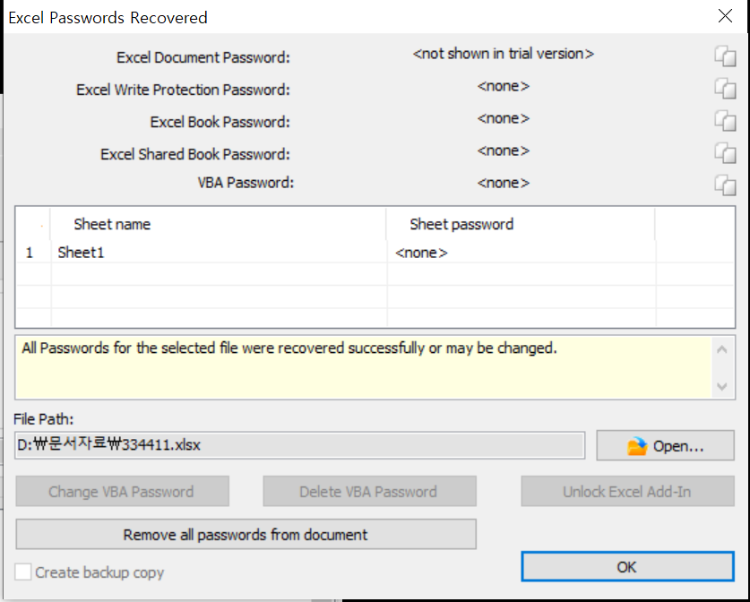This screenshot has width=750, height=602.
Task: Copy the VBA Password value
Action: click(725, 185)
